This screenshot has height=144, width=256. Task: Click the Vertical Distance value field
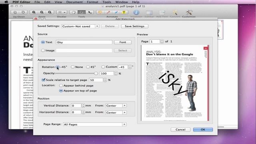click(76, 106)
